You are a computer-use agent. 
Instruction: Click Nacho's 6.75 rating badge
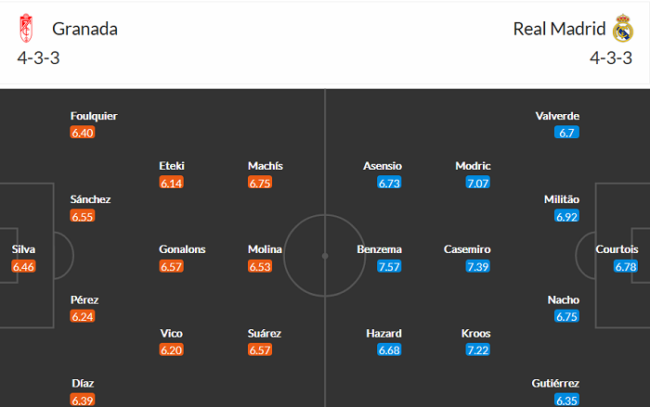pos(566,317)
